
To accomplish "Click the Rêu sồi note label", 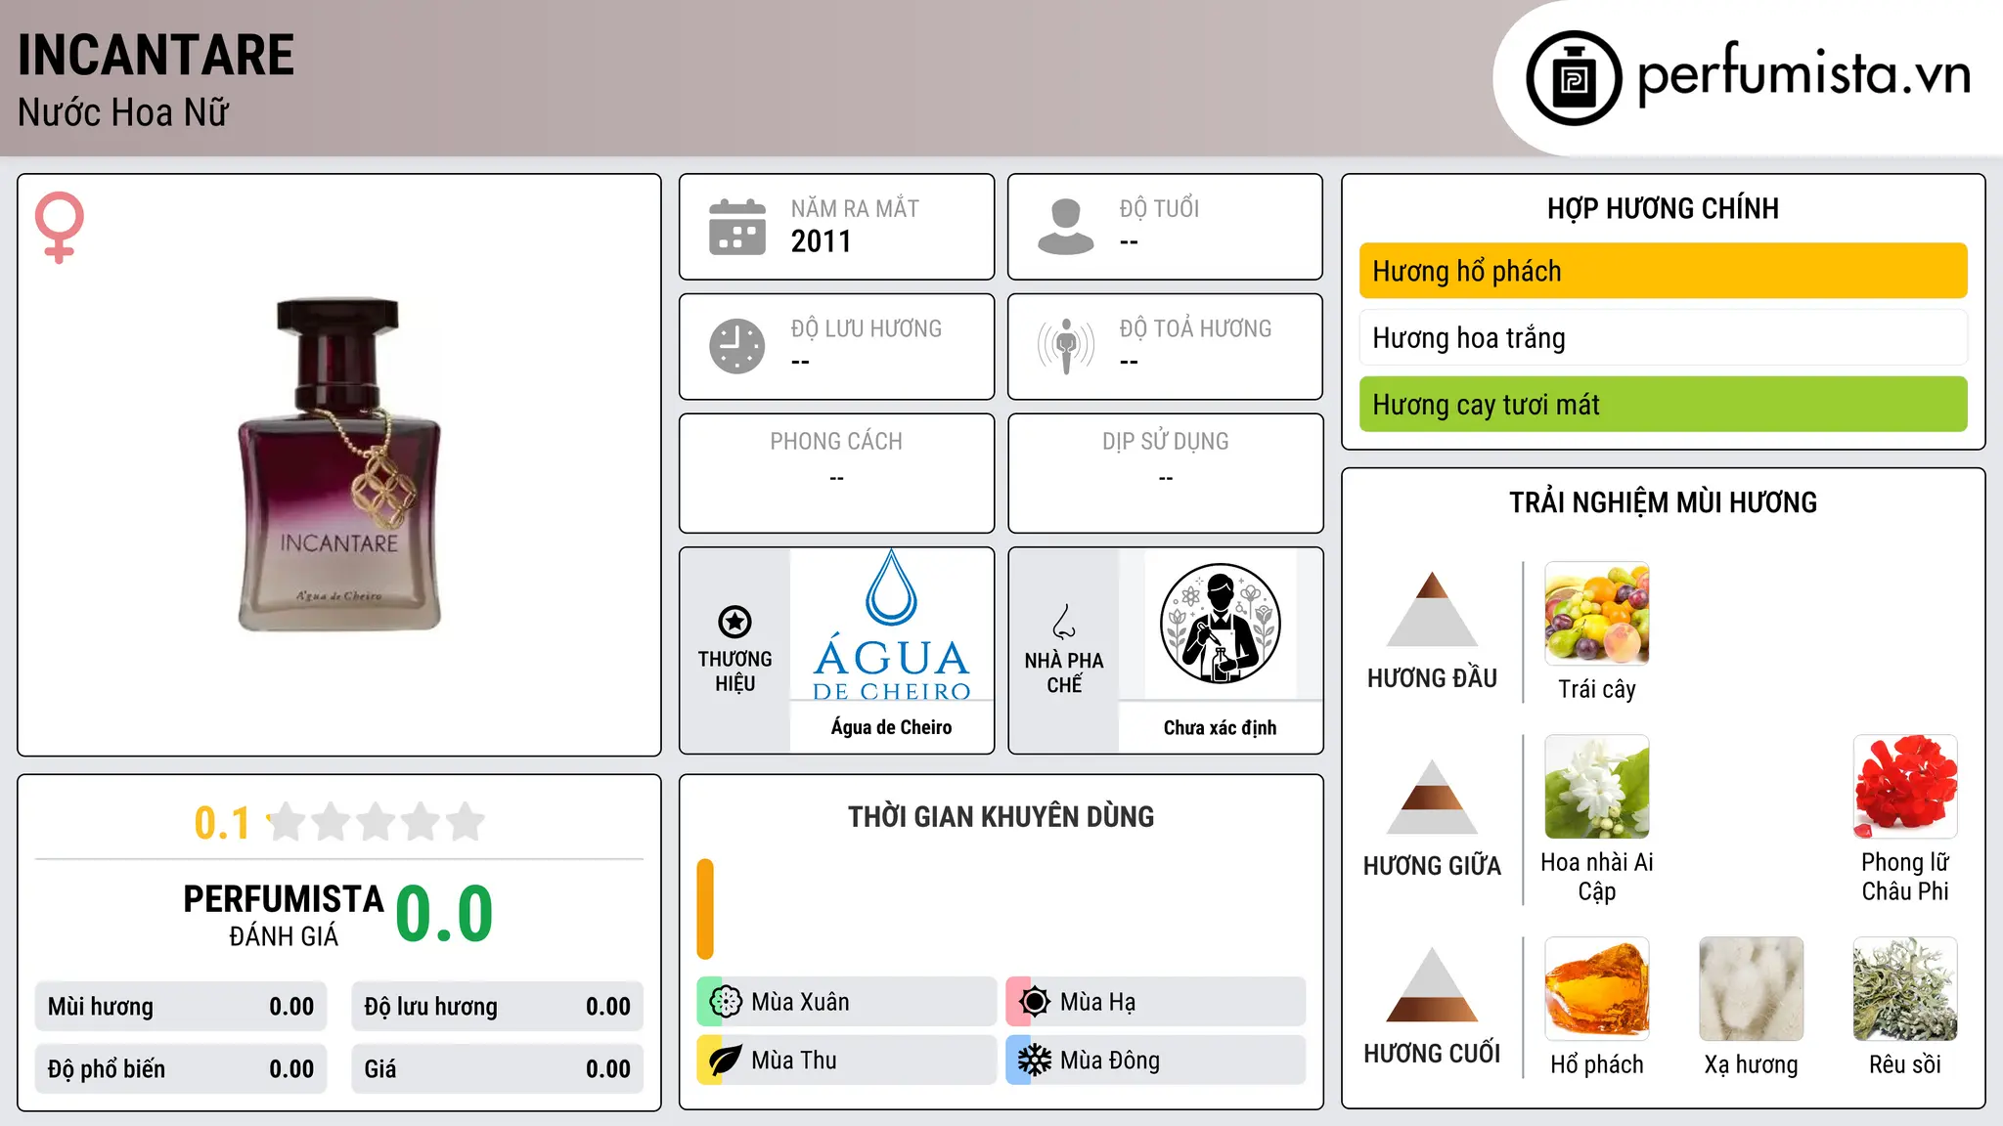I will (x=1905, y=1064).
